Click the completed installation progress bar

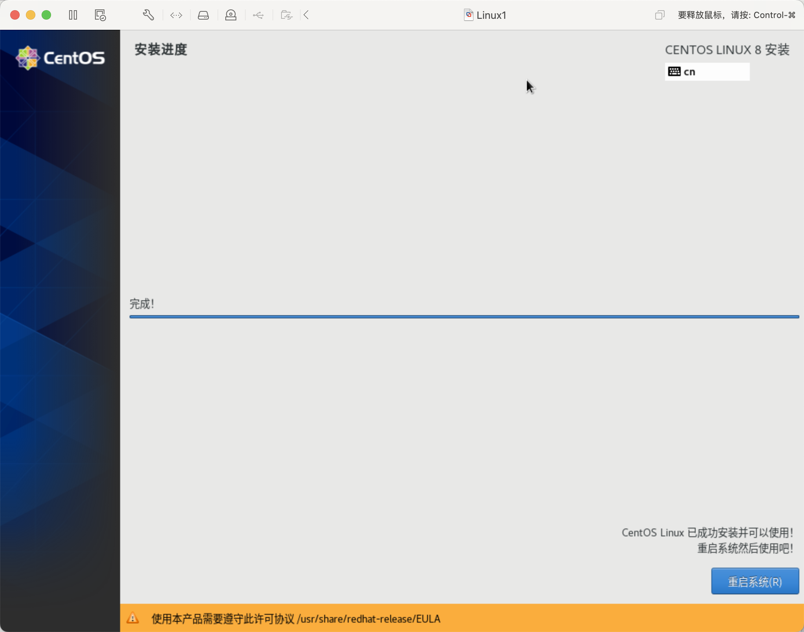click(464, 317)
